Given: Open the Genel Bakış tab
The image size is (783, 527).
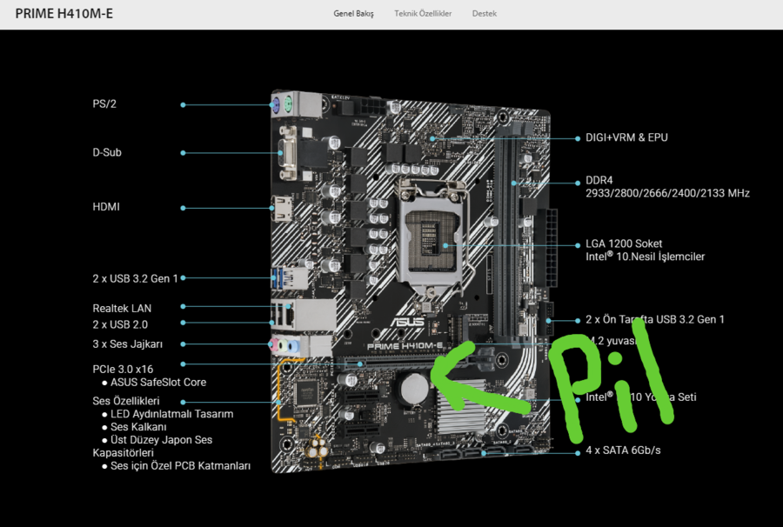Looking at the screenshot, I should click(353, 13).
